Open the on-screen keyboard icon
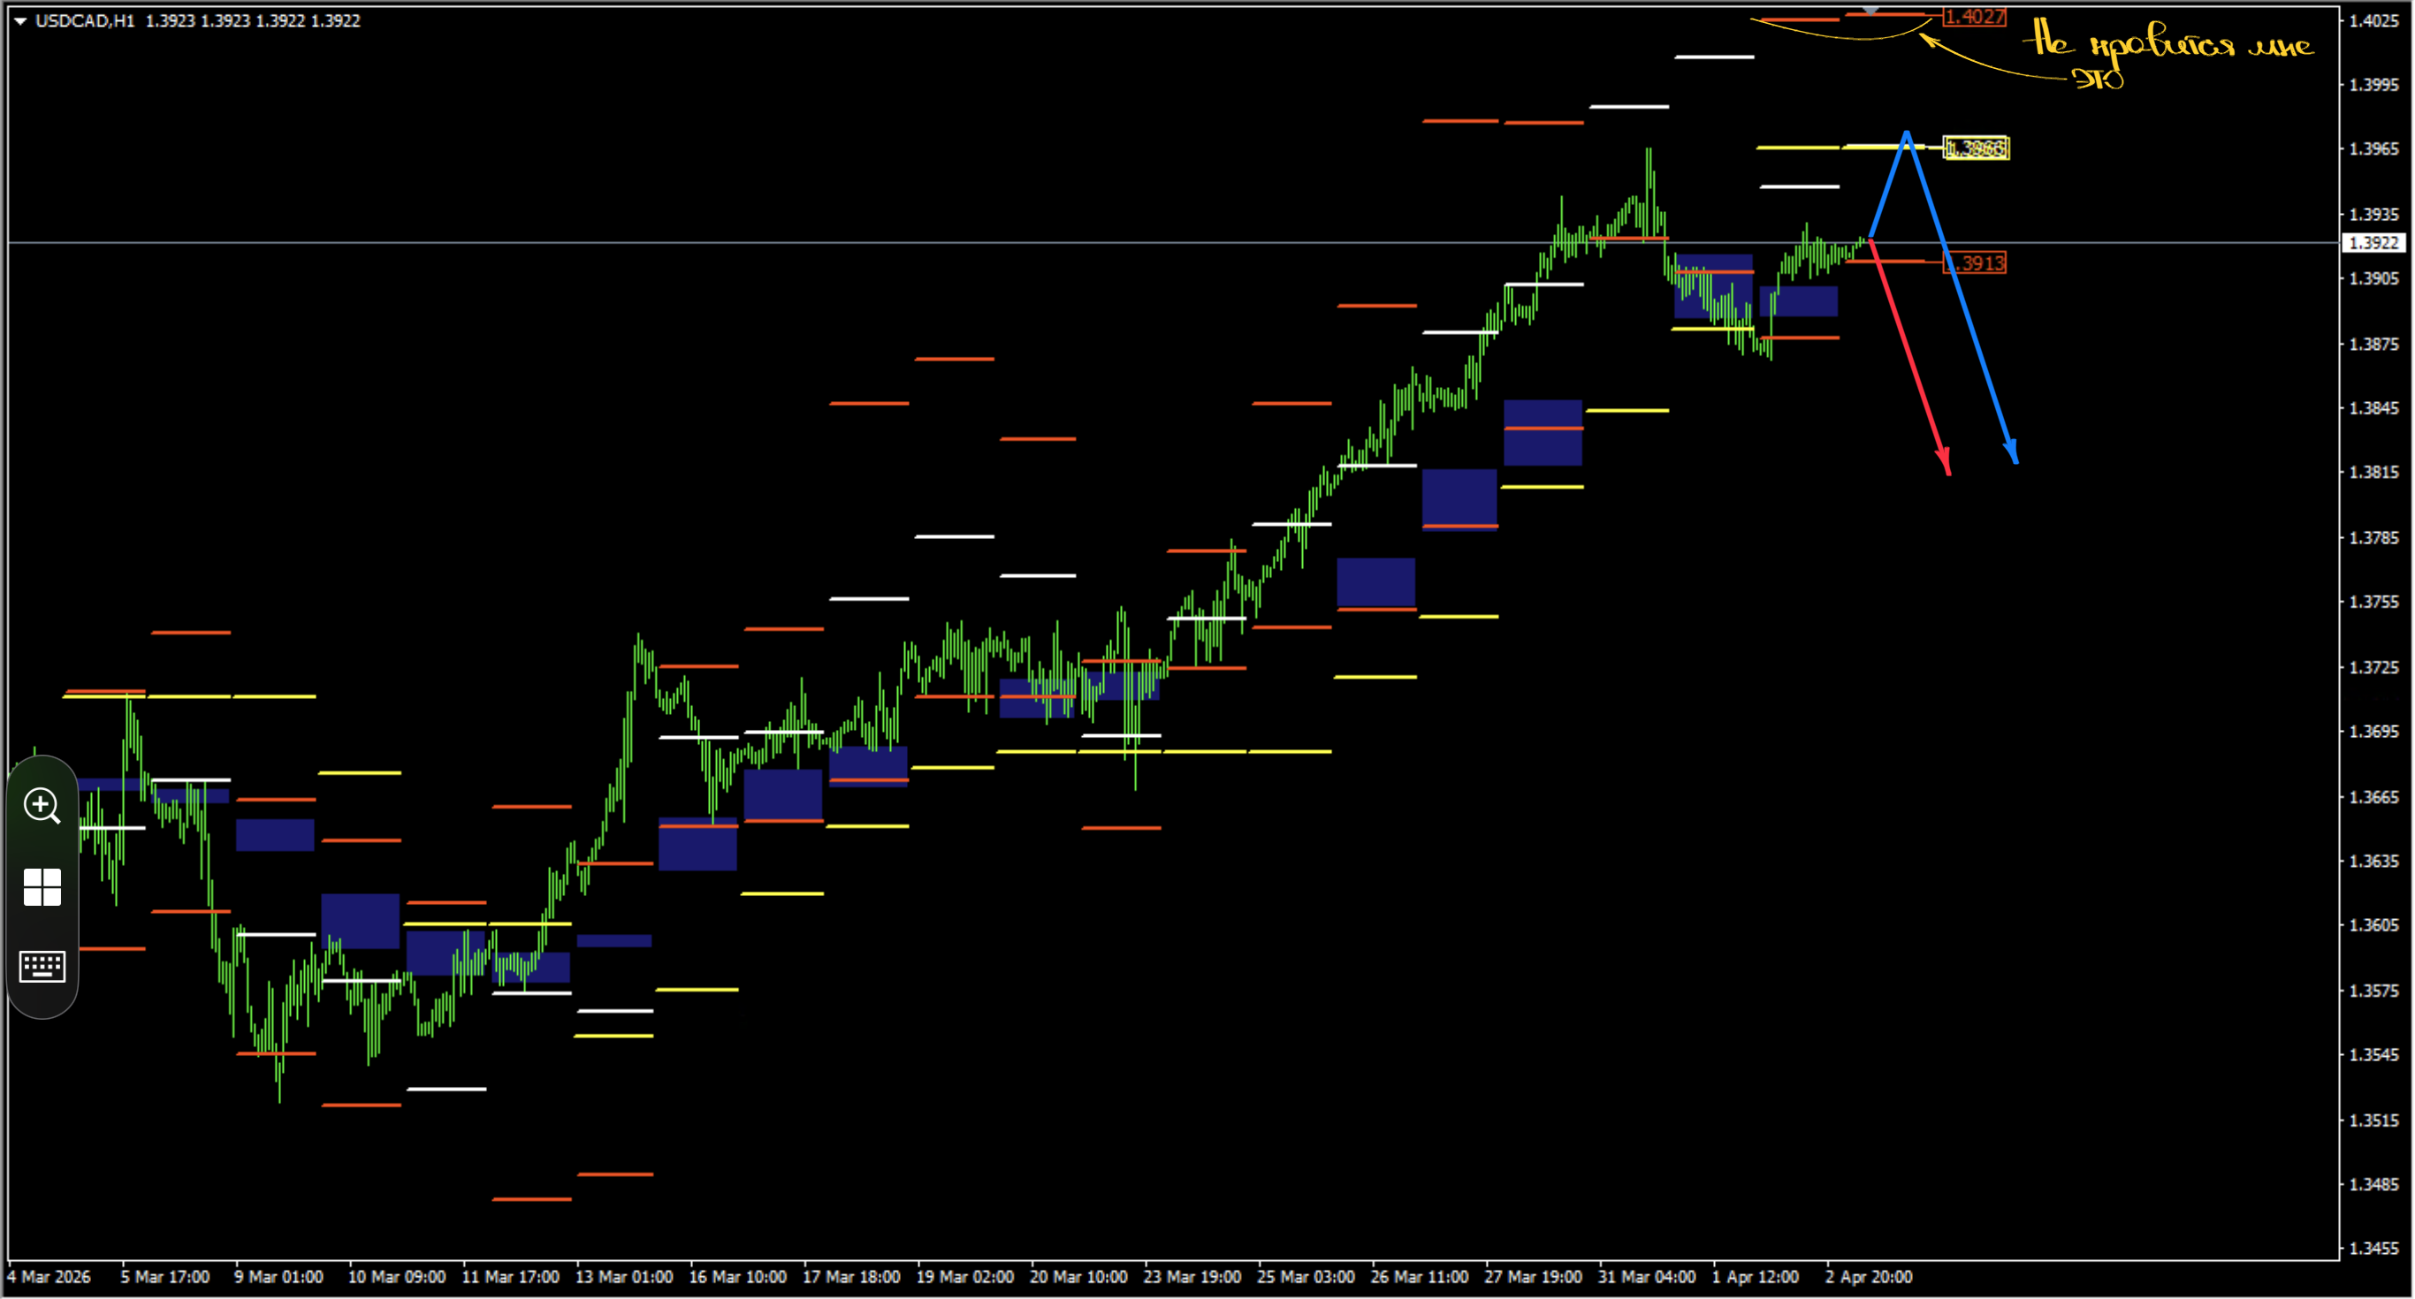The height and width of the screenshot is (1299, 2415). pyautogui.click(x=42, y=966)
